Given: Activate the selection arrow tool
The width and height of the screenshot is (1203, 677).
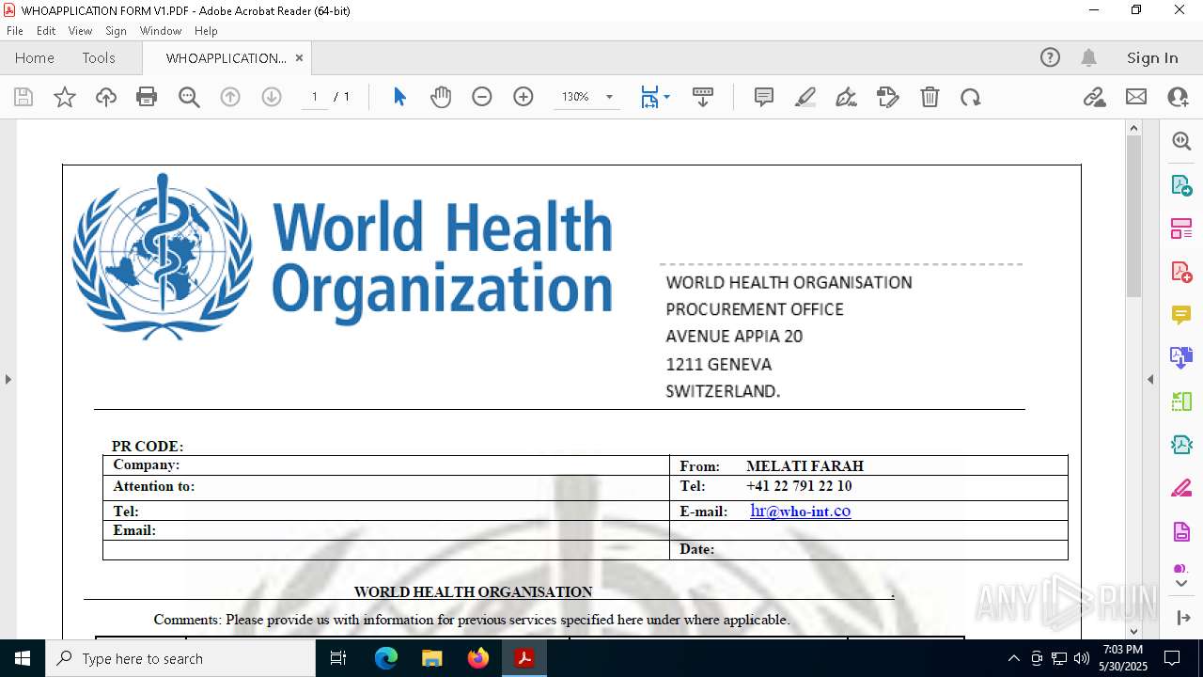Looking at the screenshot, I should tap(399, 97).
